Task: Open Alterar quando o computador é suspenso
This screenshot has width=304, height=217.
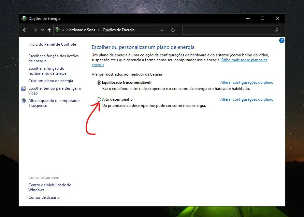Action: [x=54, y=103]
